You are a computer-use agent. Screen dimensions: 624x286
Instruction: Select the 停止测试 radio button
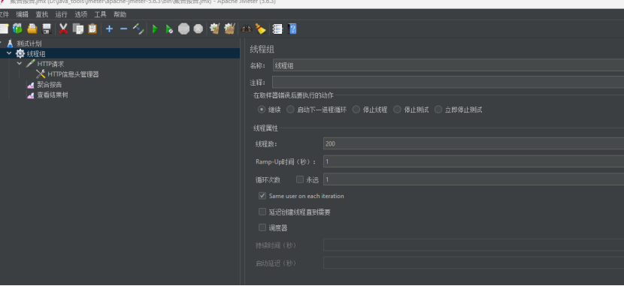click(x=397, y=110)
